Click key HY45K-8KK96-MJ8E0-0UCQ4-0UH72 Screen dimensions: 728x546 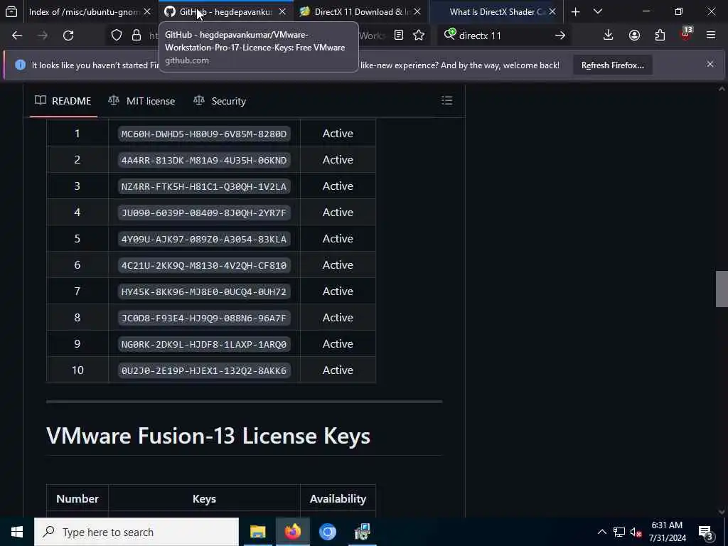click(x=204, y=291)
